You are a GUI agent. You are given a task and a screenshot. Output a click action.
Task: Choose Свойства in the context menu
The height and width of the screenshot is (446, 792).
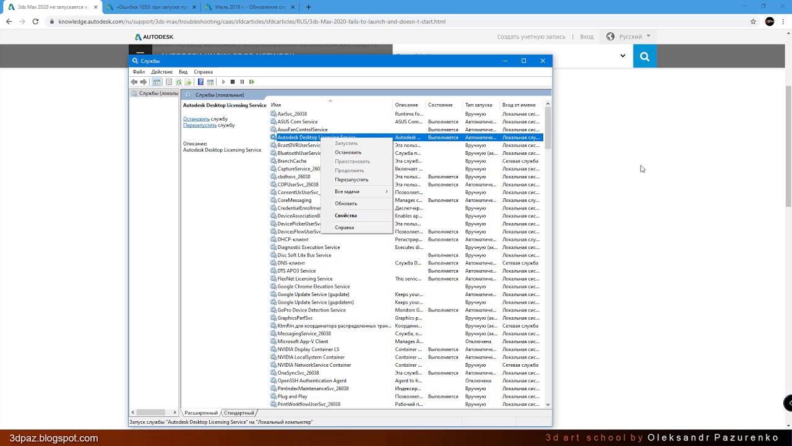pos(357,216)
